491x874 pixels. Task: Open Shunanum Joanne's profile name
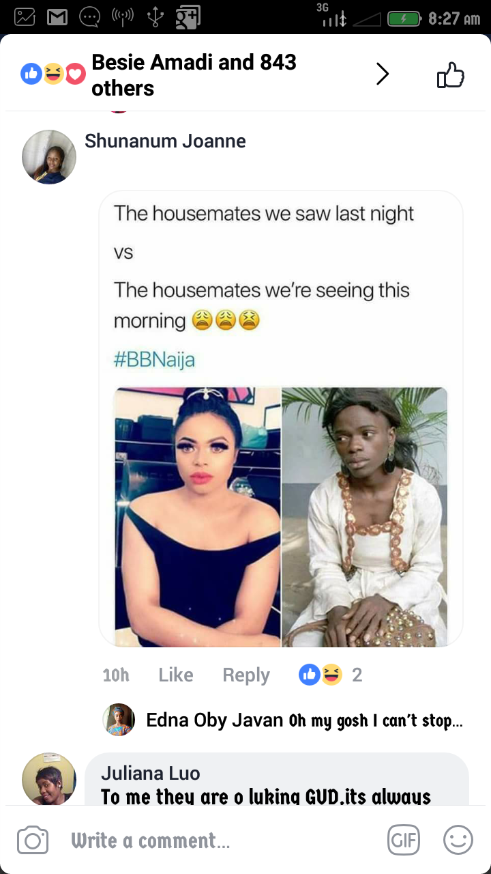165,141
